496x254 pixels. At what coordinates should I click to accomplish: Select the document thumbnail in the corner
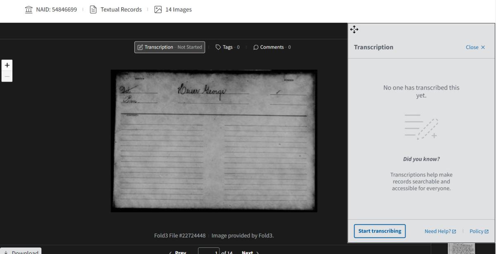point(461,249)
